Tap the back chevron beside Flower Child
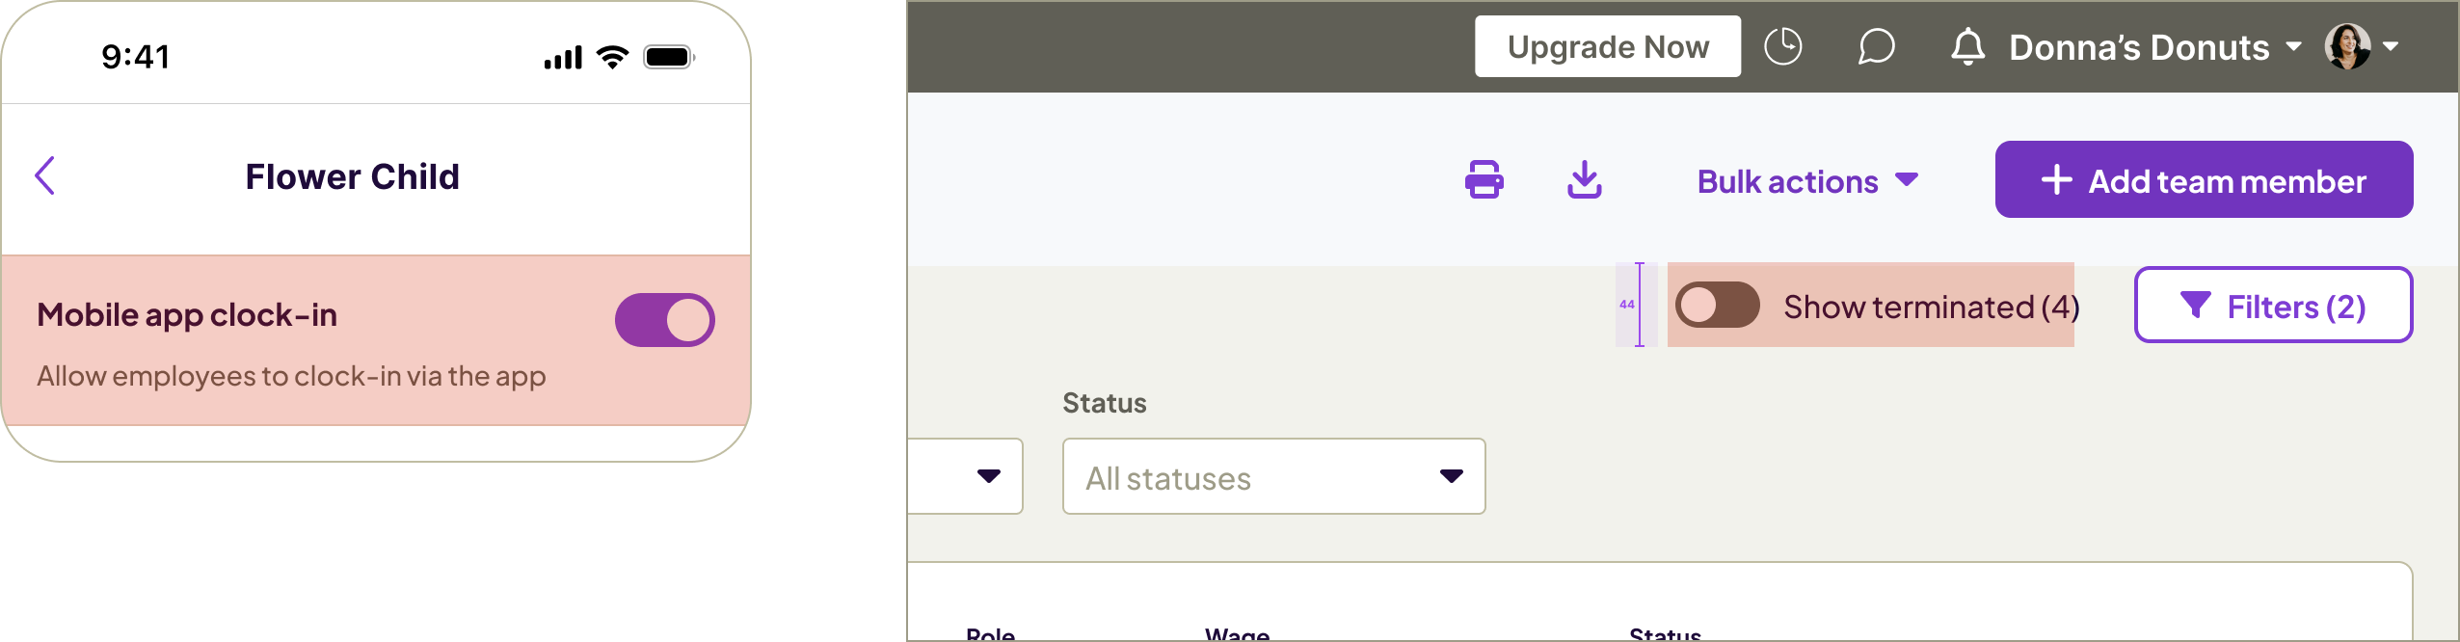This screenshot has width=2460, height=642. (44, 176)
